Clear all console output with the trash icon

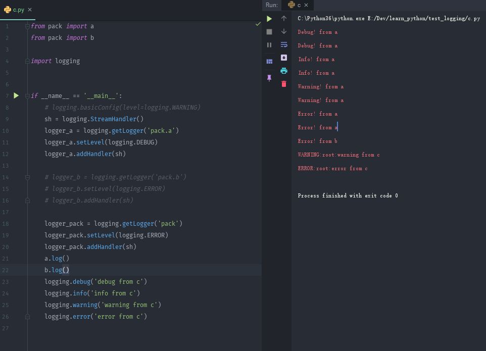pyautogui.click(x=283, y=84)
